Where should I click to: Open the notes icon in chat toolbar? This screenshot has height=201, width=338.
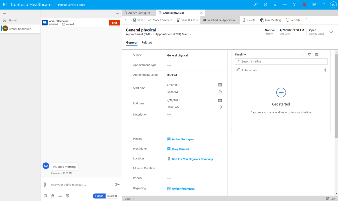67,196
